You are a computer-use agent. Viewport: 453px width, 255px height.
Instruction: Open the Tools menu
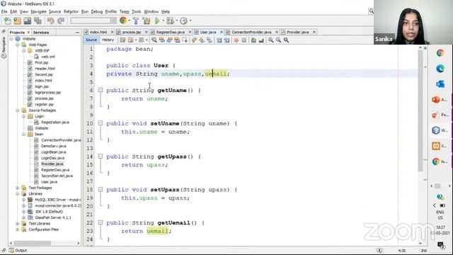137,11
